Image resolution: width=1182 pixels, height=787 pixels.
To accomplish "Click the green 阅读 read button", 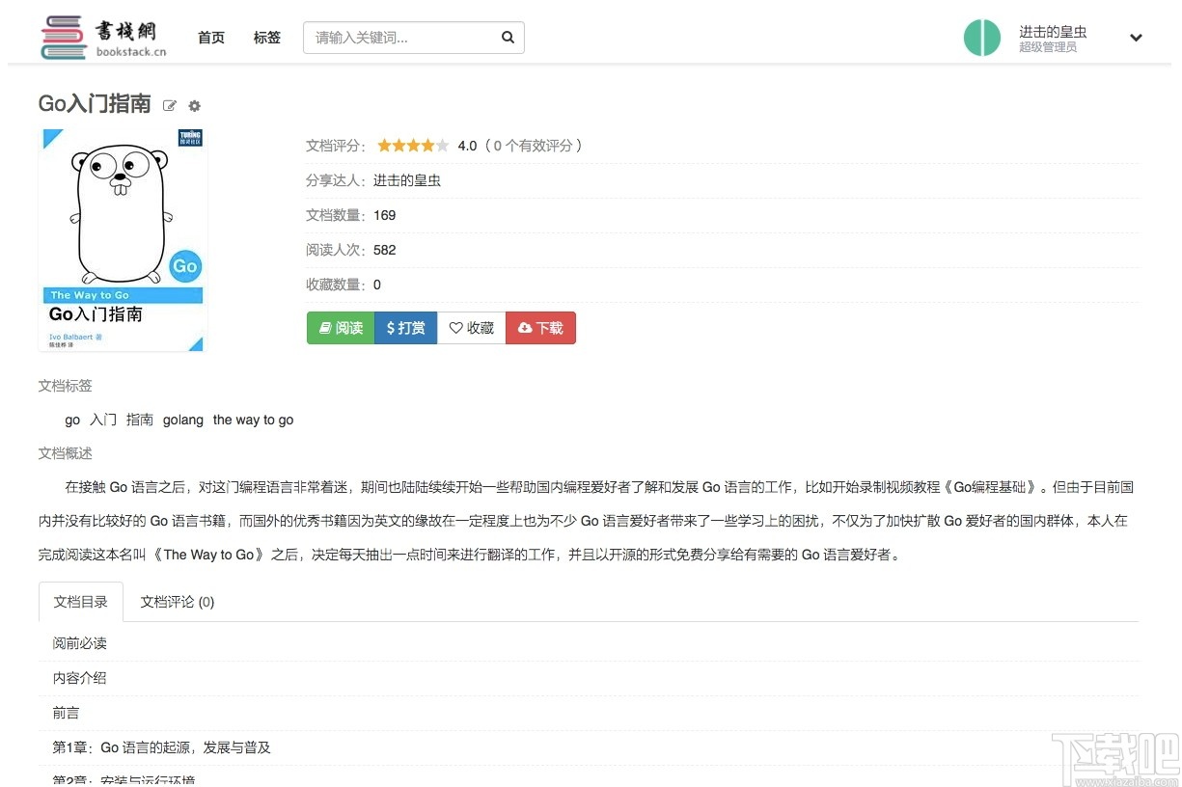I will 340,328.
